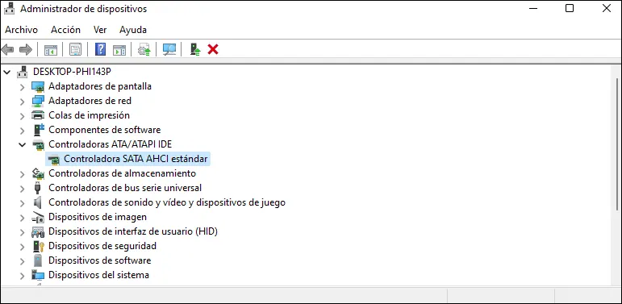Collapse the DESKTOP-PHI143P root node
Screen dimensions: 622x304
tap(6, 72)
